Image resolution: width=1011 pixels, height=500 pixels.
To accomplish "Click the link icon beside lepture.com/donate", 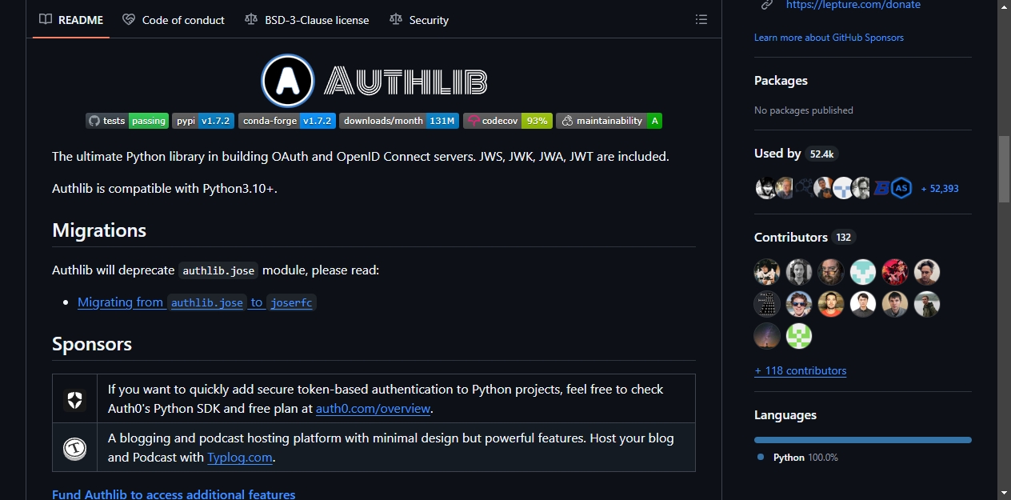I will 767,5.
